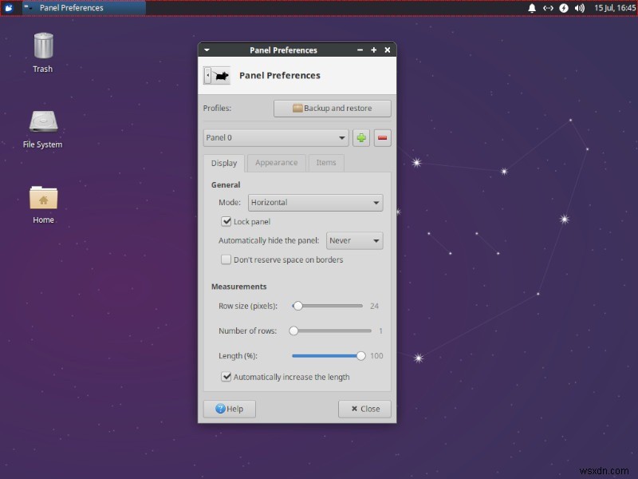Viewport: 638px width, 479px height.
Task: Open the window menu triangle on the title bar
Action: [207, 49]
